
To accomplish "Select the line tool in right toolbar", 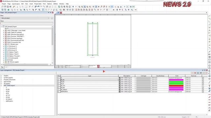I will coord(209,52).
